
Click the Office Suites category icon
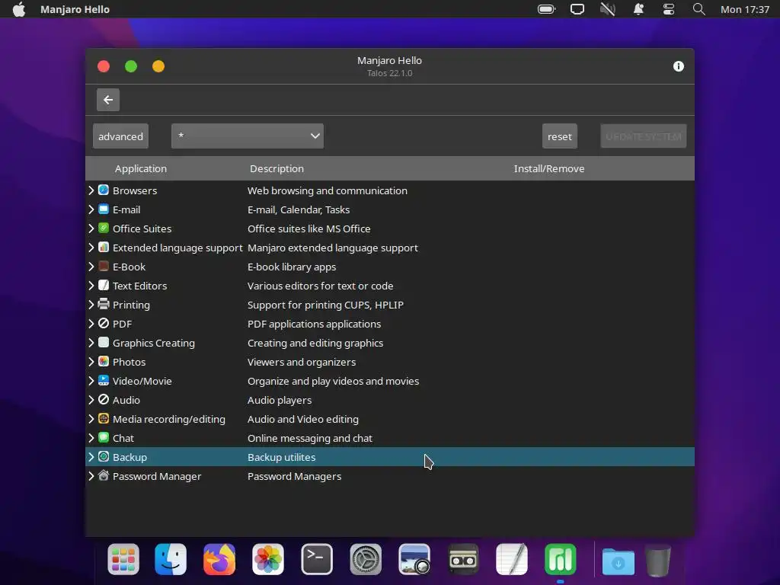click(x=104, y=229)
